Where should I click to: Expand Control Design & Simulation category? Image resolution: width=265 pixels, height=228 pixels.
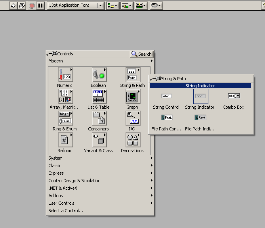pos(100,181)
